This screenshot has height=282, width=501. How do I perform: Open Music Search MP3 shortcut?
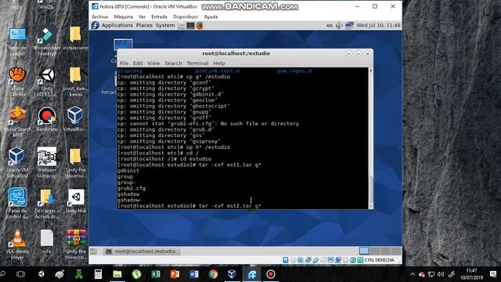tap(17, 122)
